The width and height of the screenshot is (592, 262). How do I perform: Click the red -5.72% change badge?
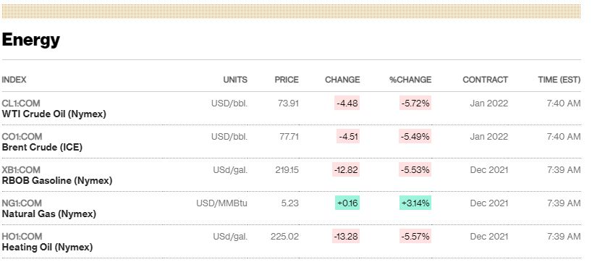(x=415, y=103)
